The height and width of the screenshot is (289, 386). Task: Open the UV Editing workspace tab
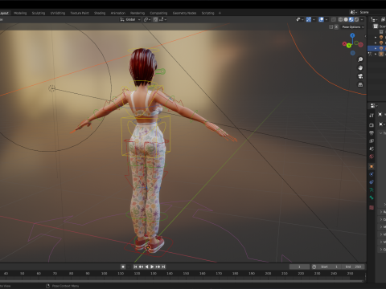tap(58, 13)
